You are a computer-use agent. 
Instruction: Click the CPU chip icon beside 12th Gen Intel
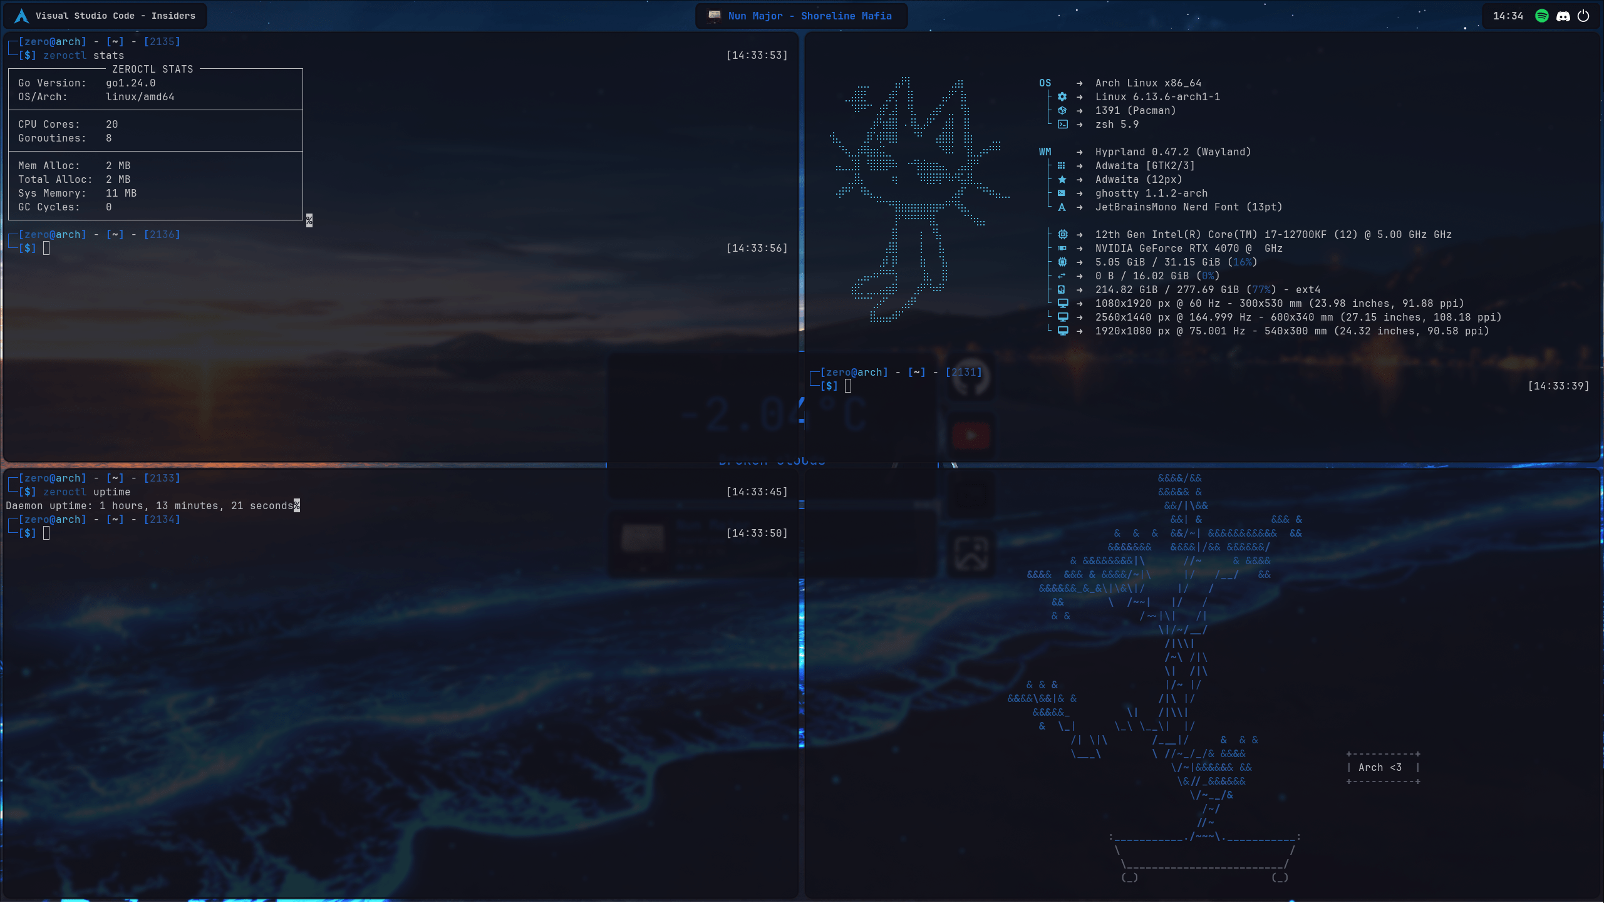(1062, 234)
